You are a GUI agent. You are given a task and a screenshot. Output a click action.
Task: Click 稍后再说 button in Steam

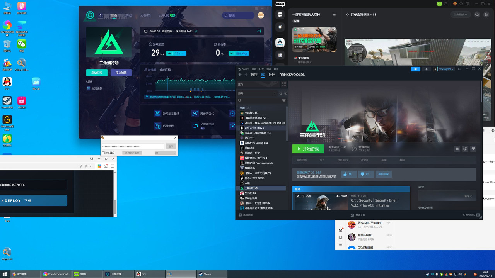tap(383, 174)
